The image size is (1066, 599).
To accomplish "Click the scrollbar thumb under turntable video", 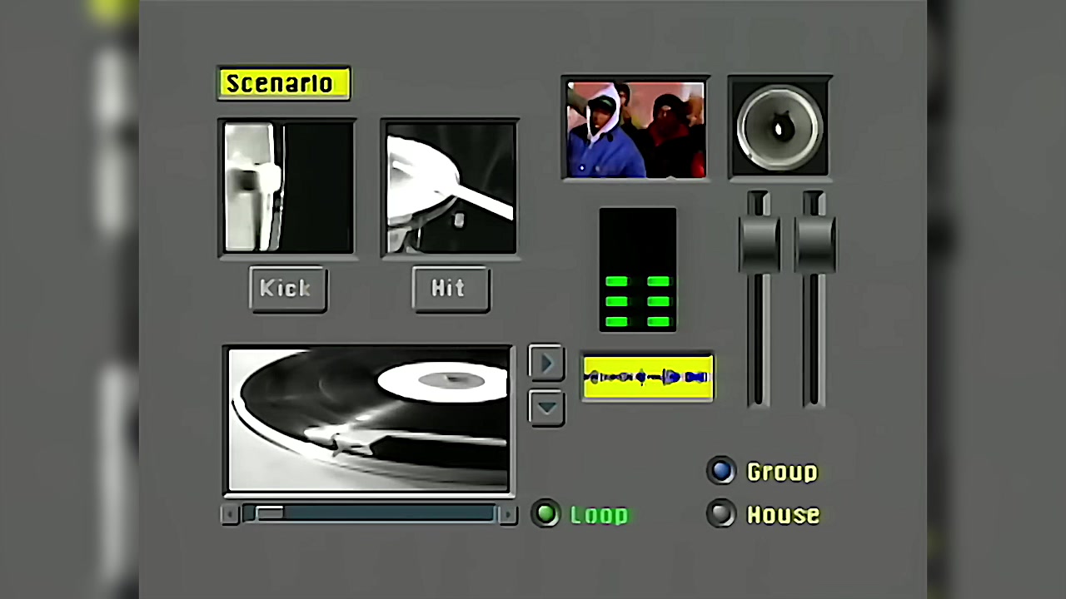I will 269,514.
